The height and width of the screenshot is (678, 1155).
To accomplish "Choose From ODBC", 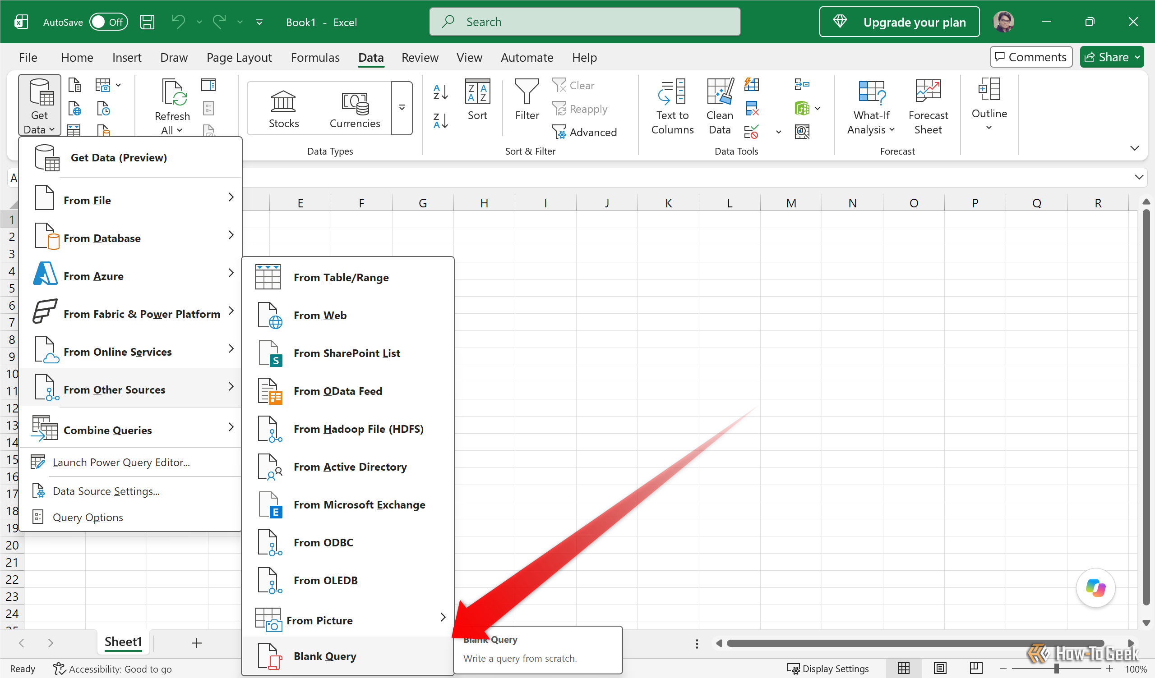I will (347, 543).
